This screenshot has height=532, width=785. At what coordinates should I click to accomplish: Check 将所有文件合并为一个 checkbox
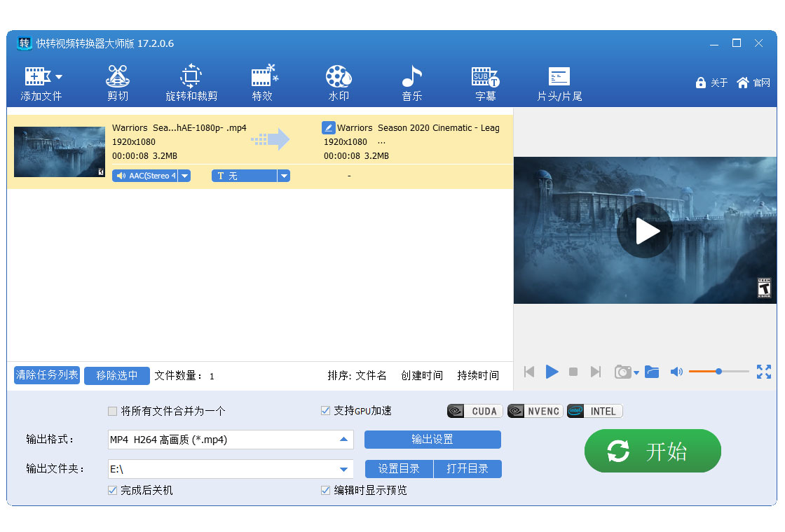[113, 411]
